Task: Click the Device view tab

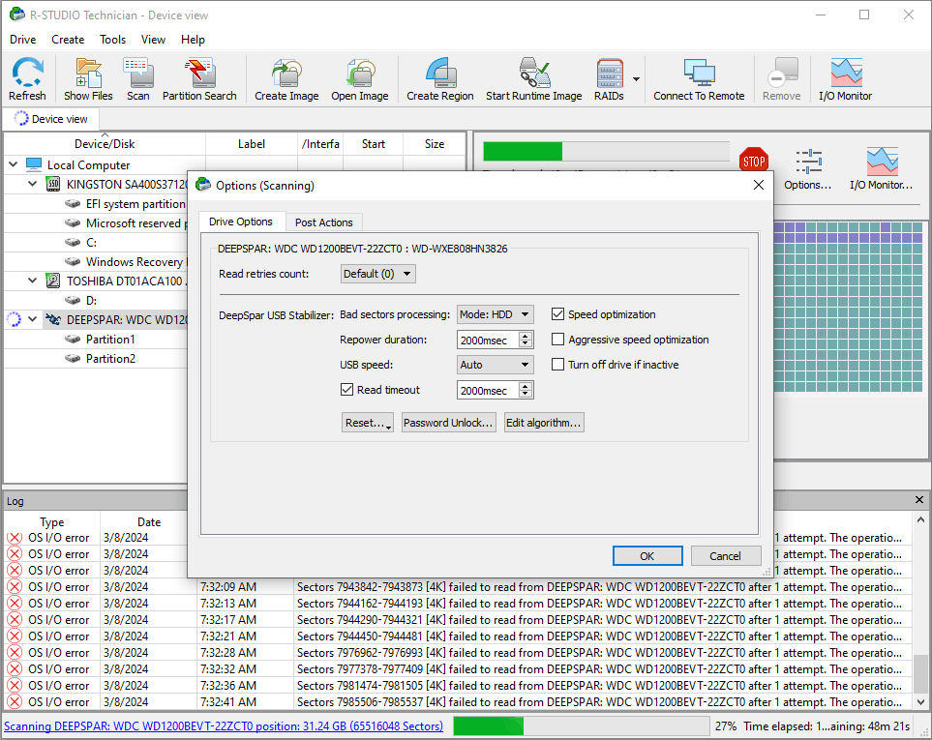Action: point(51,119)
